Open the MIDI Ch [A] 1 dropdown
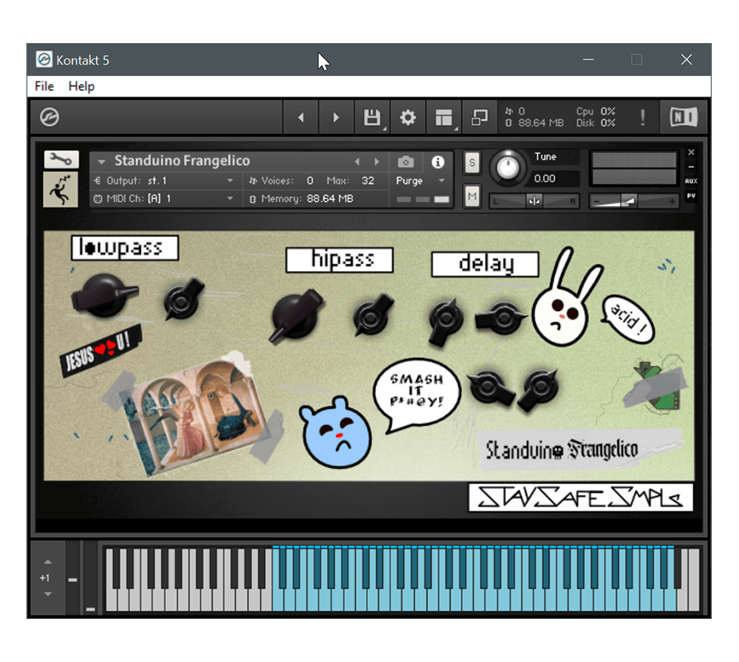The height and width of the screenshot is (662, 739). point(164,199)
